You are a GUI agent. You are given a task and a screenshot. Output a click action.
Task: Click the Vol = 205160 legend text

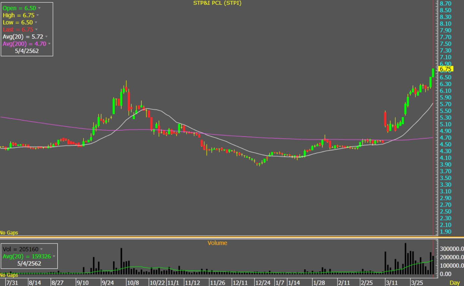click(20, 249)
